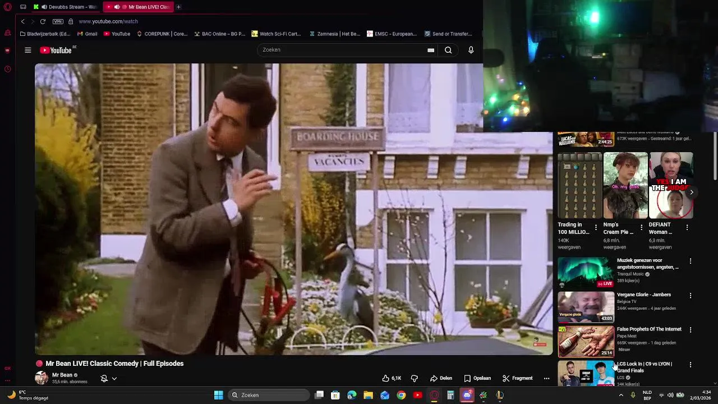Open the Trading in 100 MILLIO short thumbnail
Screen dimensions: 718x404
pos(579,185)
